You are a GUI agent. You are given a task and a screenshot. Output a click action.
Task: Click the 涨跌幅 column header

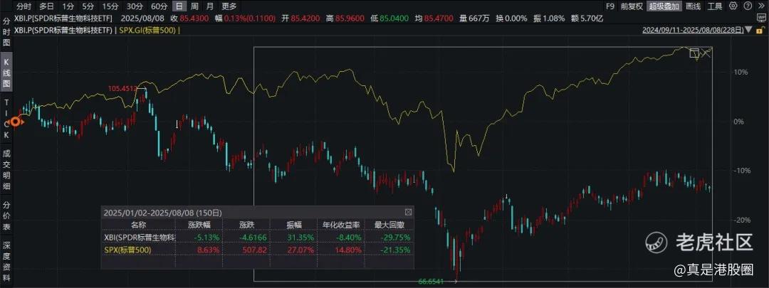pyautogui.click(x=199, y=225)
